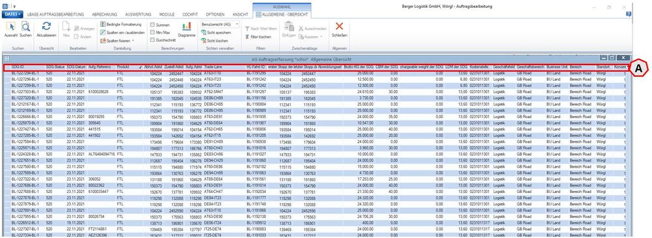
Task: Toggle the Min/Max checkbox
Action: 153,33
